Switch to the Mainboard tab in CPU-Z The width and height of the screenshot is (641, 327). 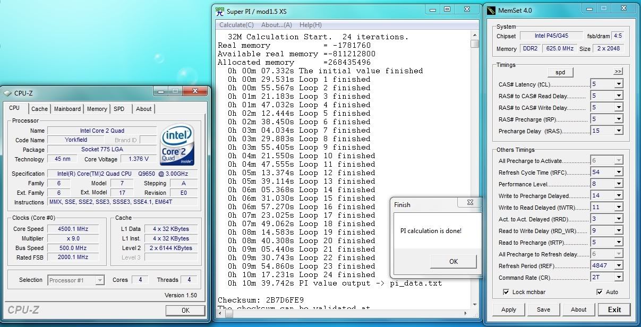(67, 109)
